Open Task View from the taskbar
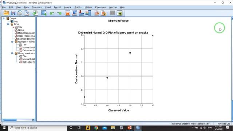This screenshot has width=233, height=131. pyautogui.click(x=79, y=128)
